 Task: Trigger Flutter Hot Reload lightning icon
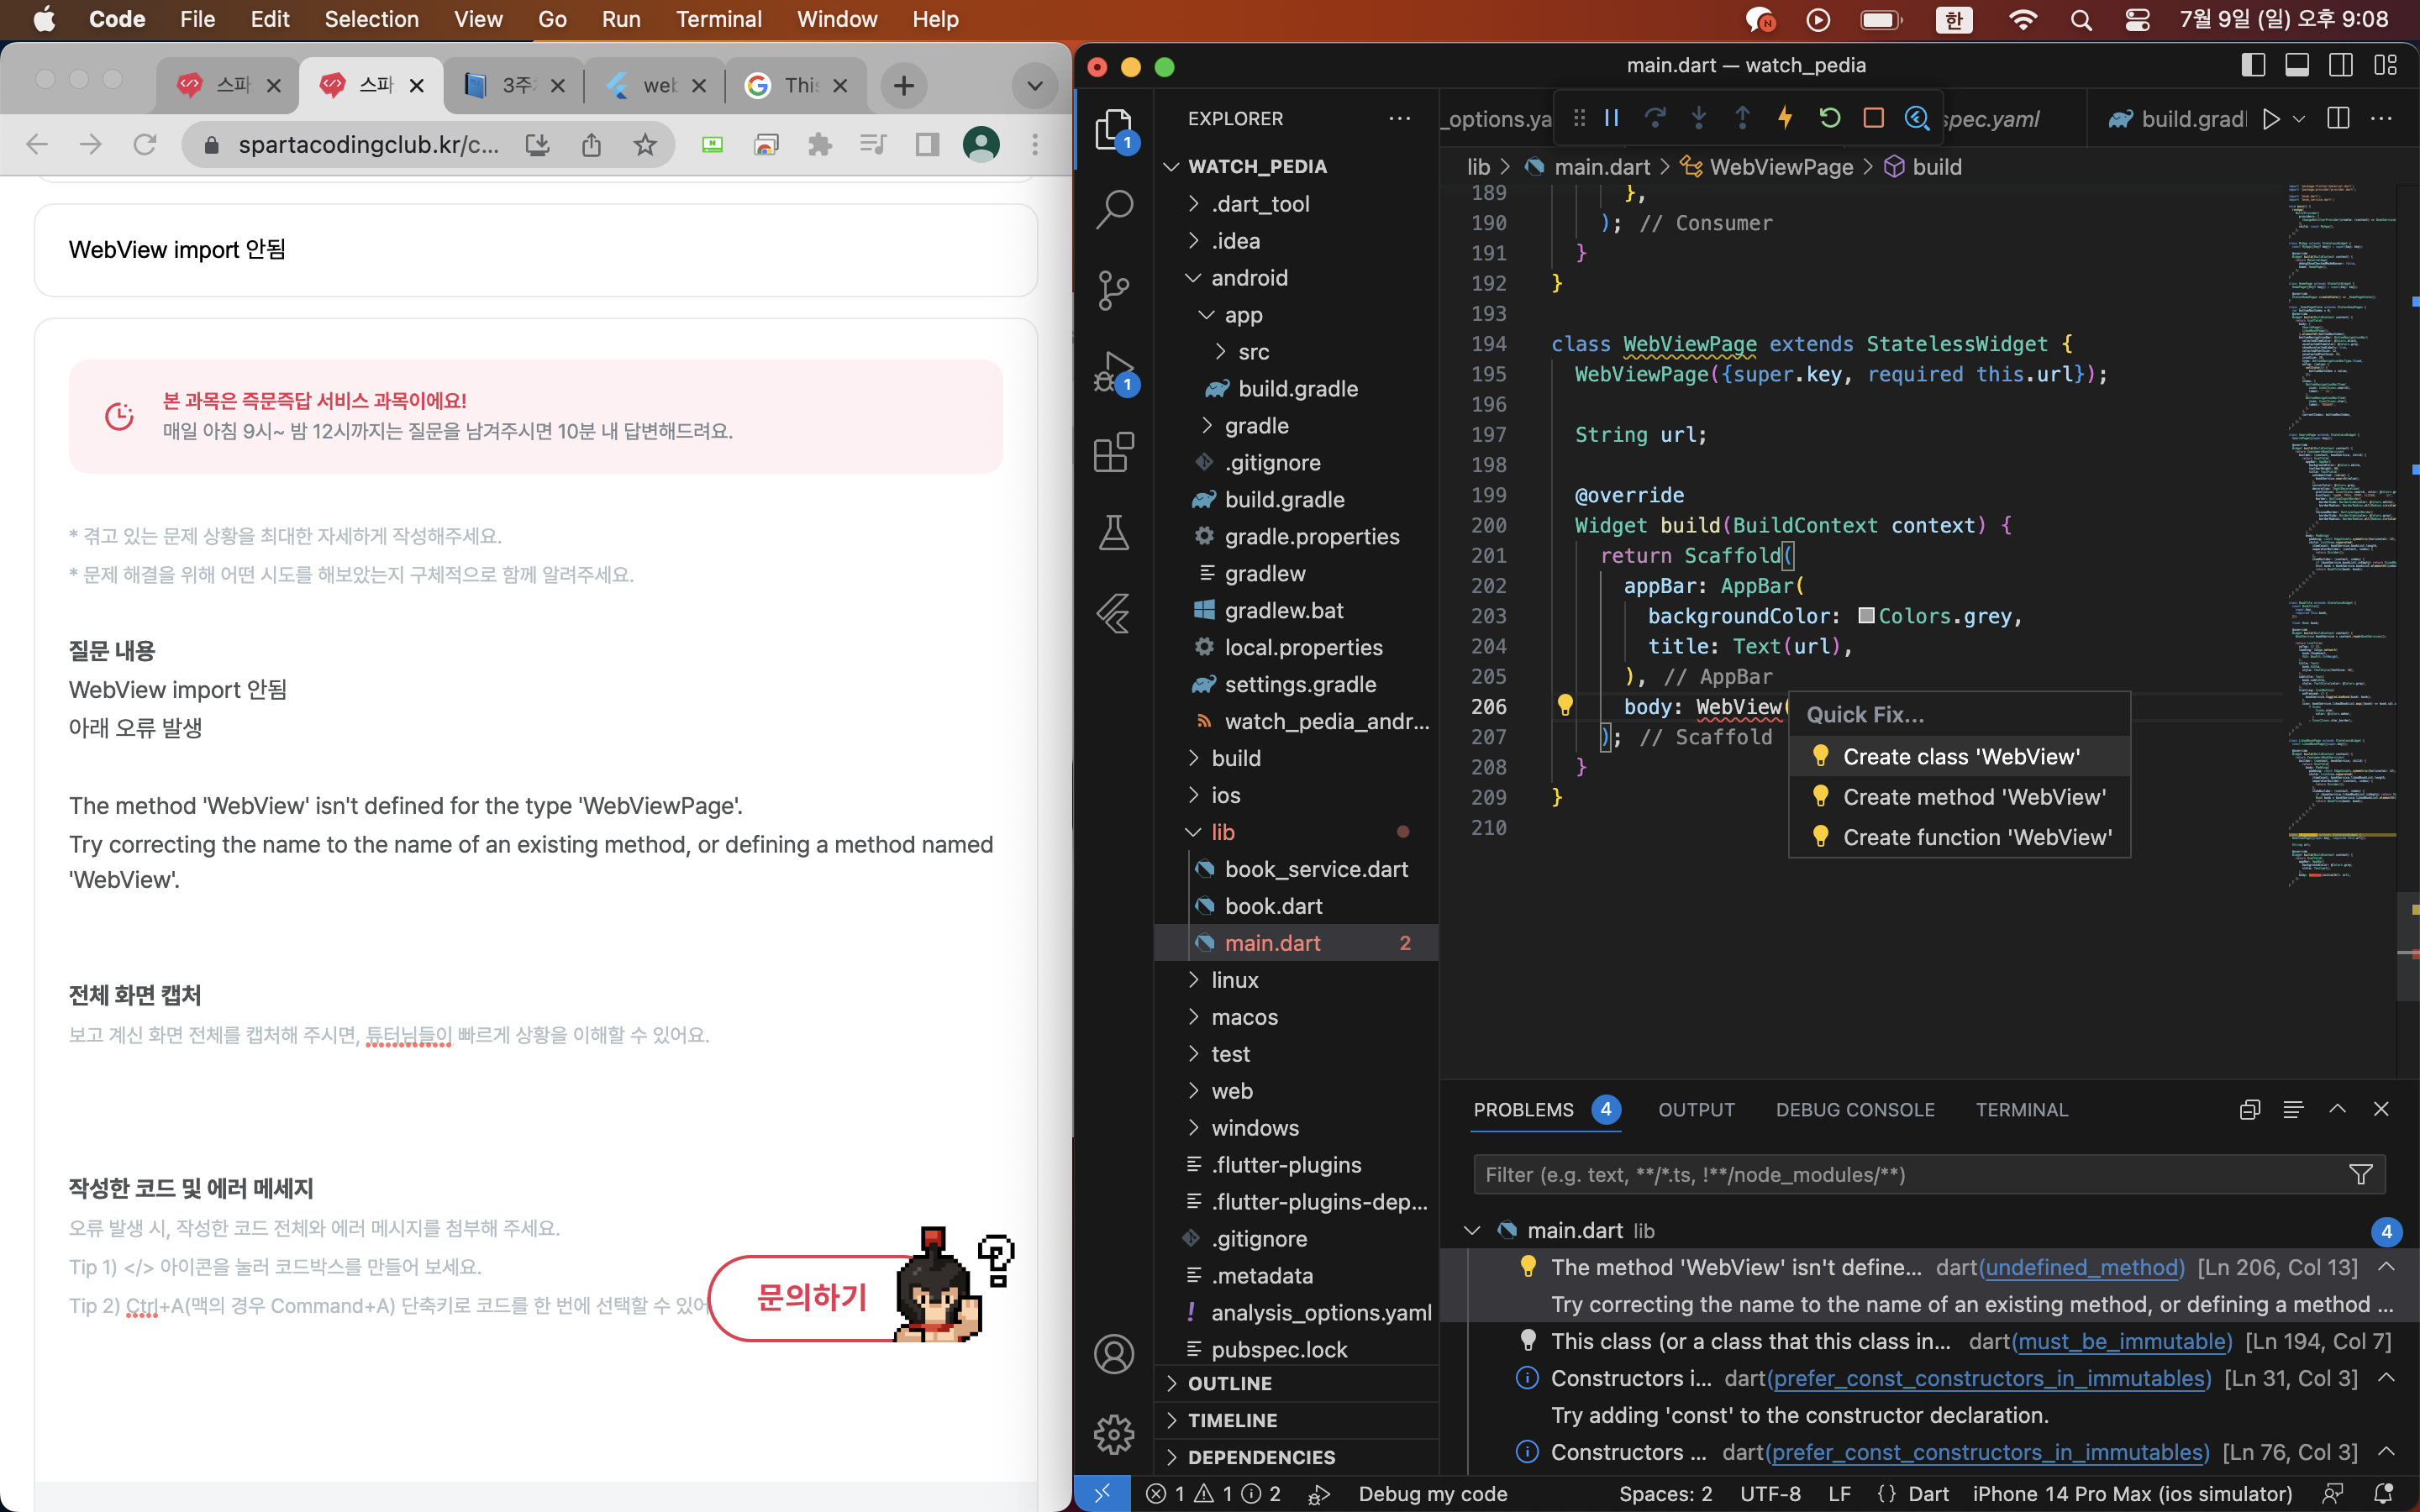[1785, 118]
